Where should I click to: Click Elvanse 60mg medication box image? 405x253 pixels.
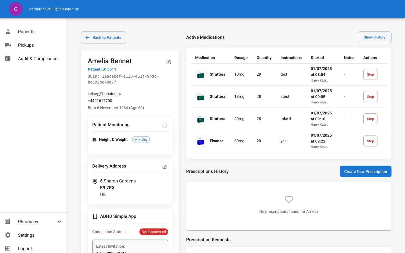(x=201, y=141)
